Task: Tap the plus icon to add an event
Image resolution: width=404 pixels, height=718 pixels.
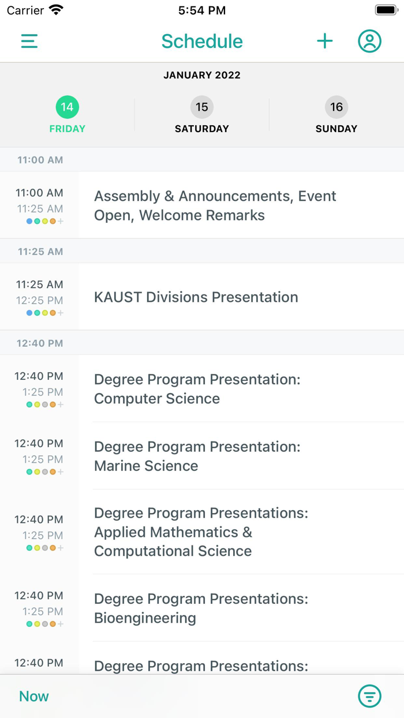Action: [x=325, y=41]
